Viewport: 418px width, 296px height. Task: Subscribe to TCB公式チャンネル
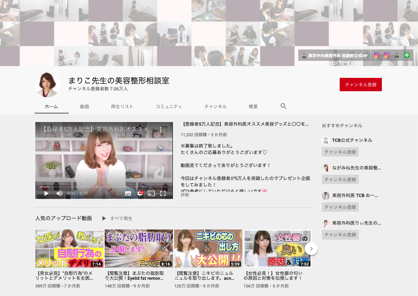pos(340,152)
